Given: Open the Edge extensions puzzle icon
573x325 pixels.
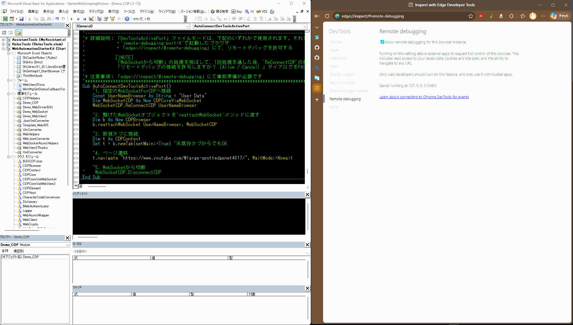Looking at the screenshot, I should point(511,16).
